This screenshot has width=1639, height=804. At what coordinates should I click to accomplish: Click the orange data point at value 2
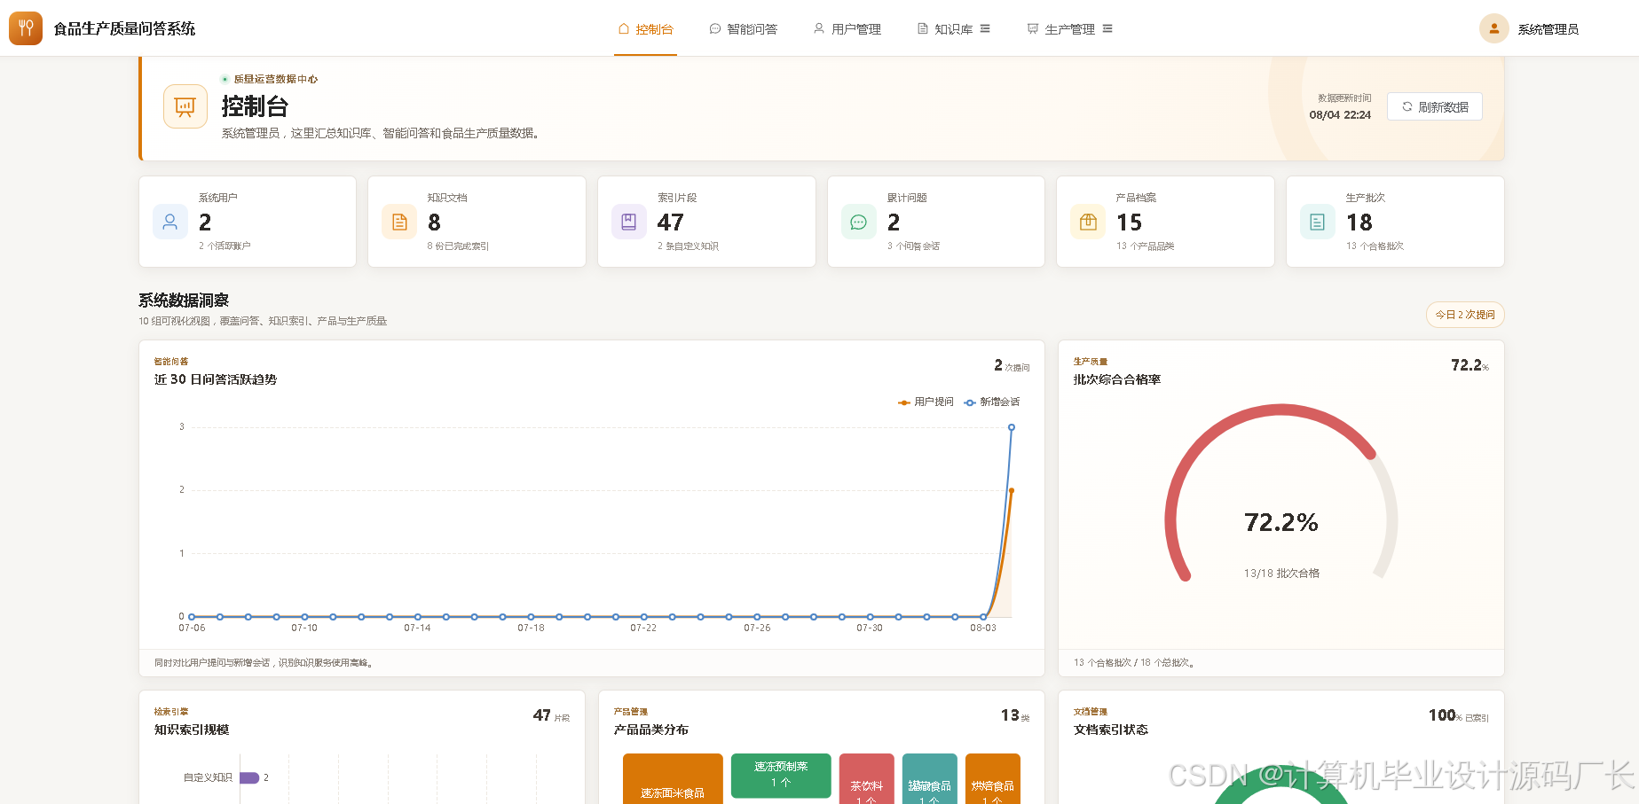(x=1012, y=490)
